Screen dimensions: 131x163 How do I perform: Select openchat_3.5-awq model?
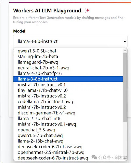(x=68, y=130)
